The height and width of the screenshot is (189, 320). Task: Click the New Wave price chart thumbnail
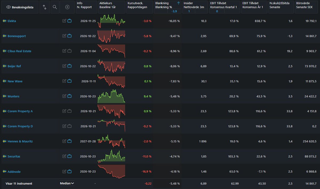coord(111,81)
